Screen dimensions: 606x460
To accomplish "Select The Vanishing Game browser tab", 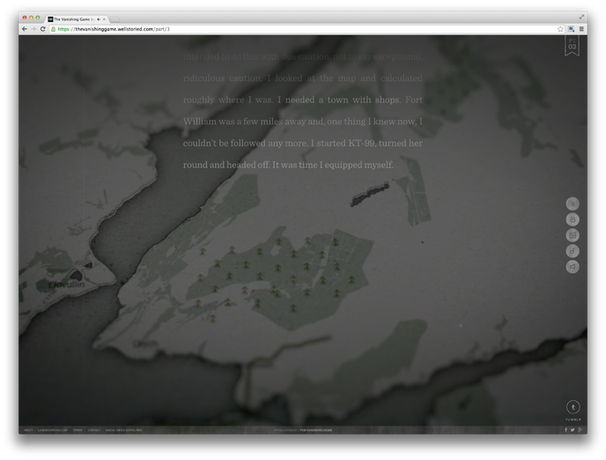I will click(74, 19).
